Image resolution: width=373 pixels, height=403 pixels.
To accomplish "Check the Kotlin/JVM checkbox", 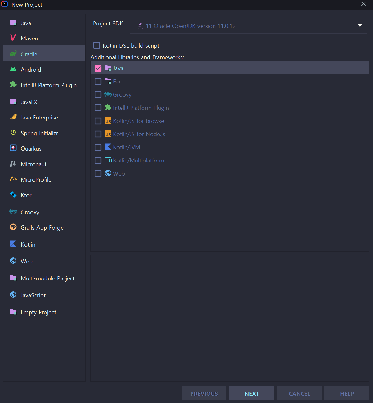I will [98, 147].
